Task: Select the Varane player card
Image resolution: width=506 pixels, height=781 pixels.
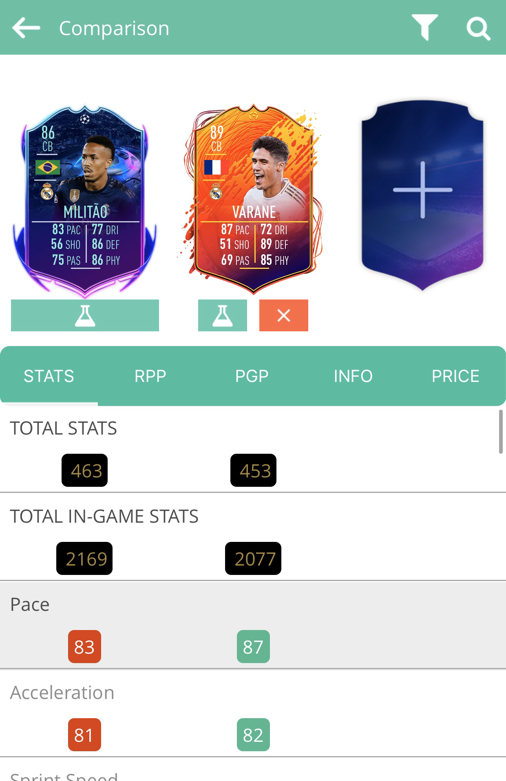Action: pos(253,199)
